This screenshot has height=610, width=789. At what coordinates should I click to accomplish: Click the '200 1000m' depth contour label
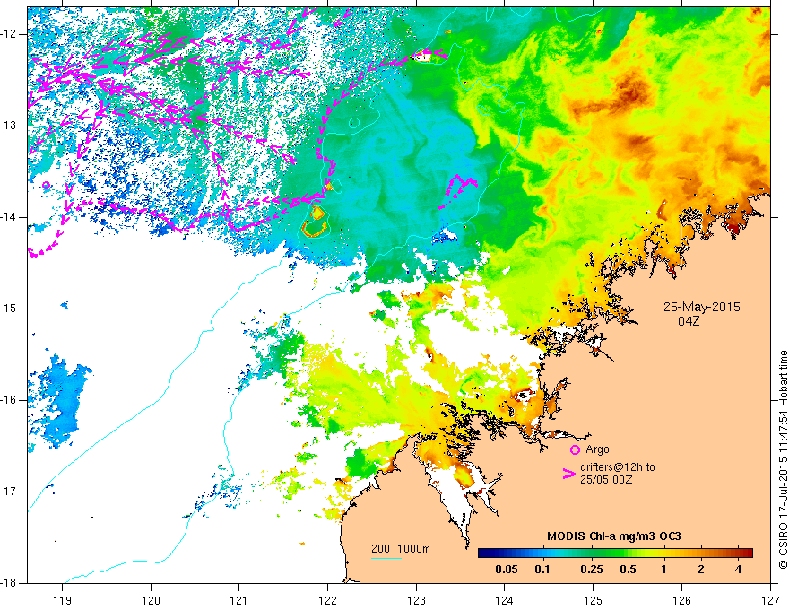pos(401,549)
